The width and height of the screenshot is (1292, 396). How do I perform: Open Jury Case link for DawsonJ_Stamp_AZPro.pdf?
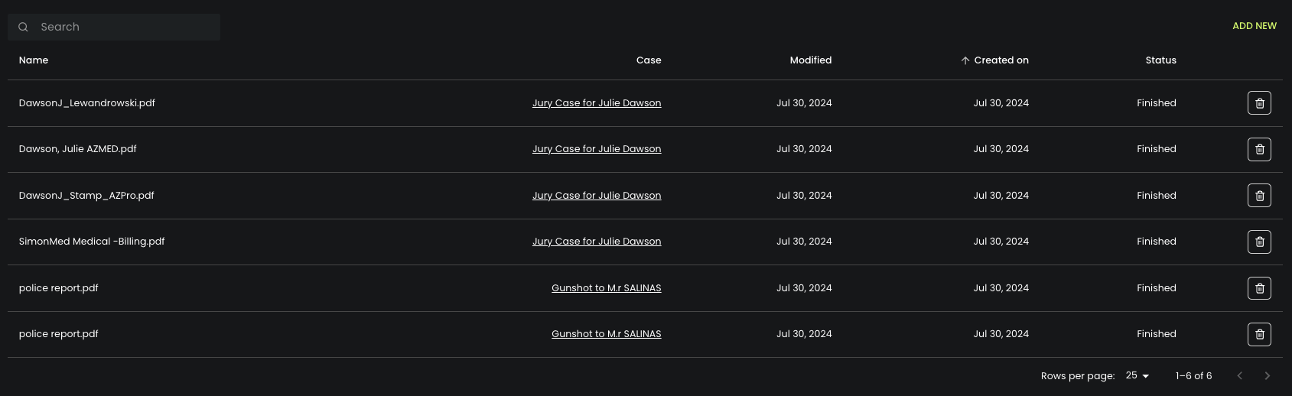(x=597, y=196)
